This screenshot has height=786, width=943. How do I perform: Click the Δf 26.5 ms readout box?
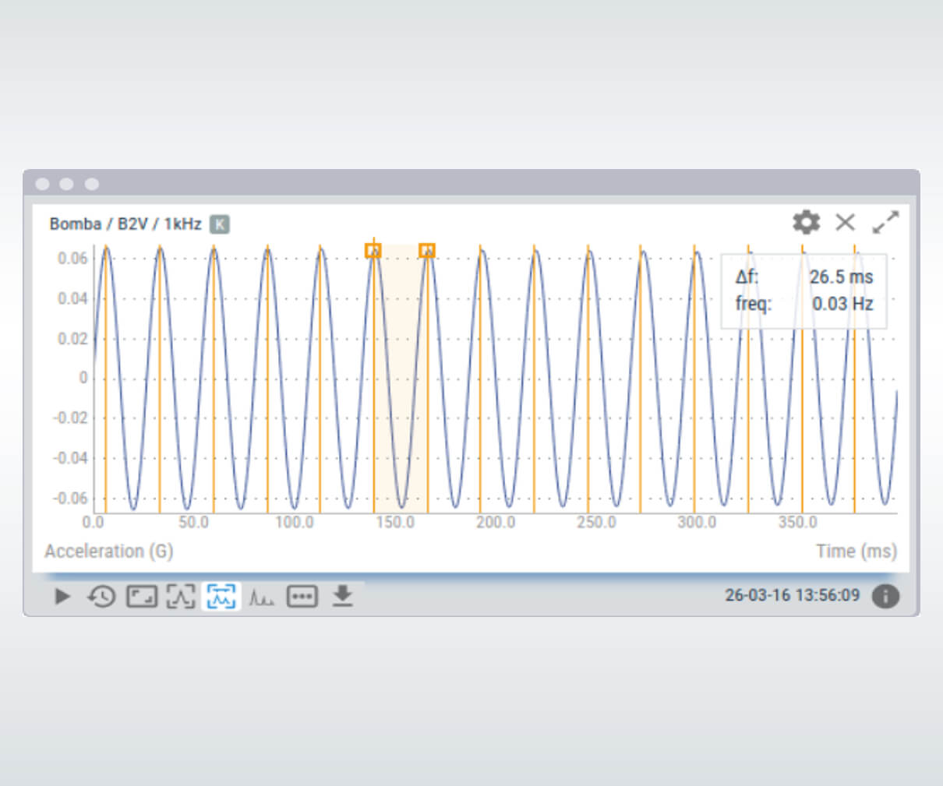(803, 291)
